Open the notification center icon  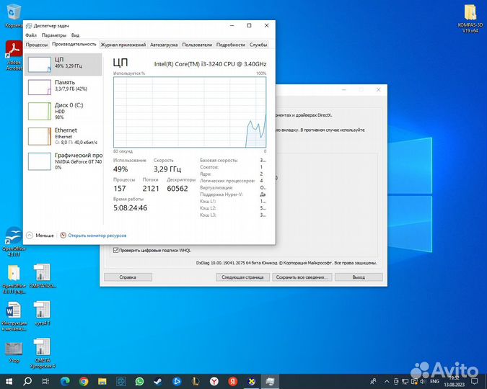[474, 381]
